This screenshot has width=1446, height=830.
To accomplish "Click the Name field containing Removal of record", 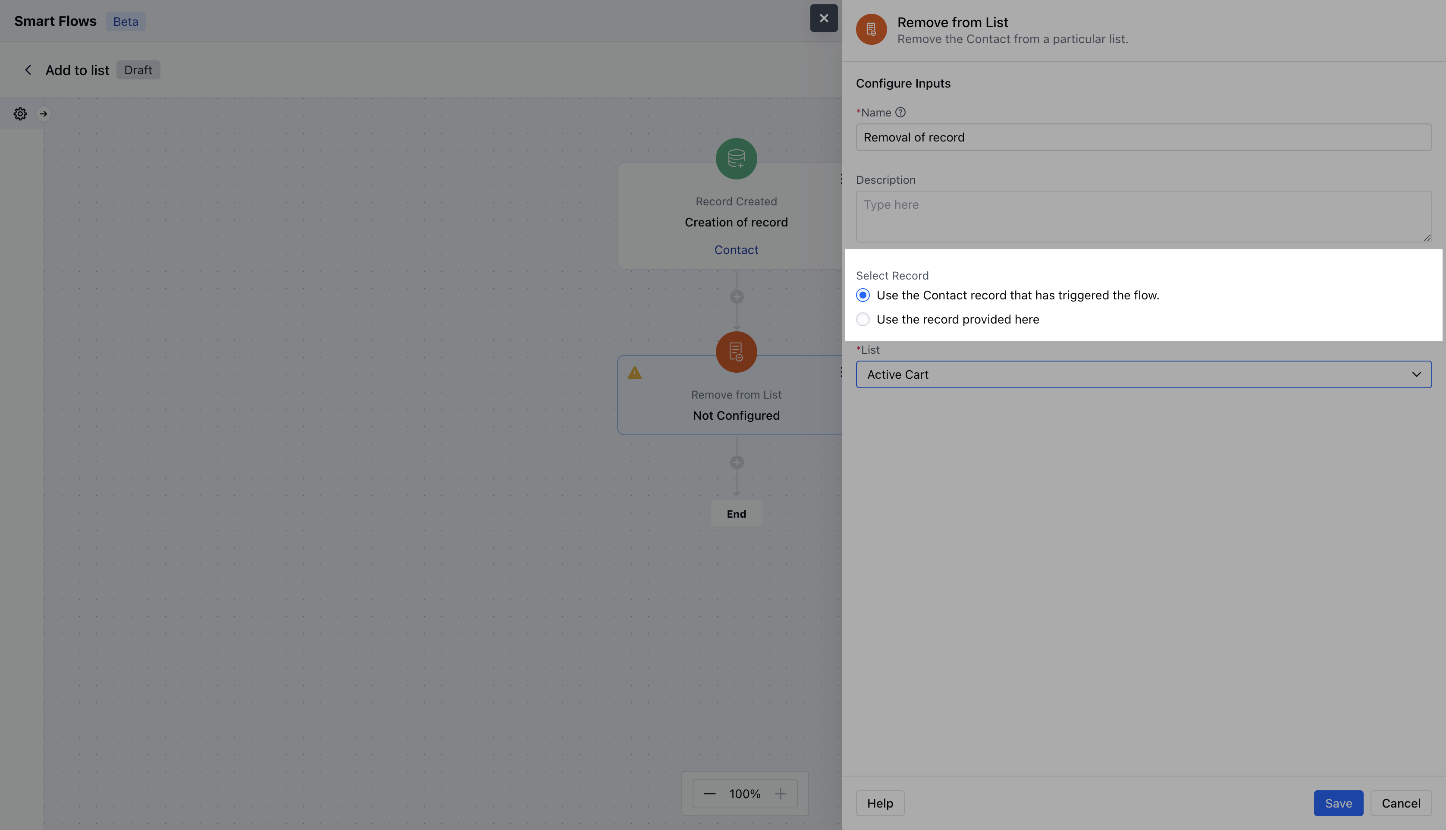I will point(1143,137).
